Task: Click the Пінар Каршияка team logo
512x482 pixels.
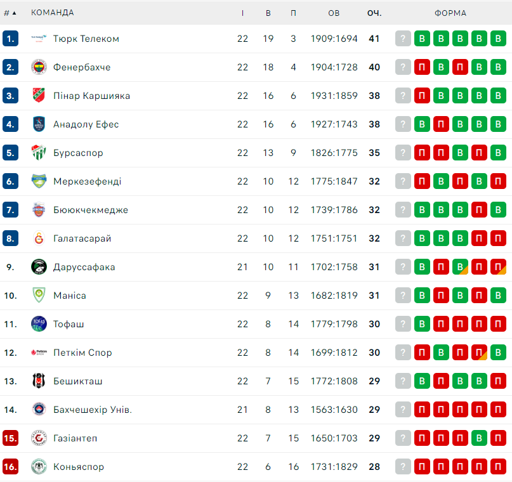Action: (39, 96)
